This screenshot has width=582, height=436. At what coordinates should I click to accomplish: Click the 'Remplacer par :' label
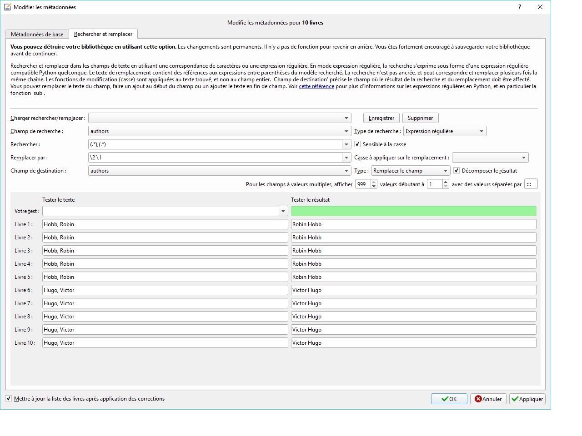29,158
